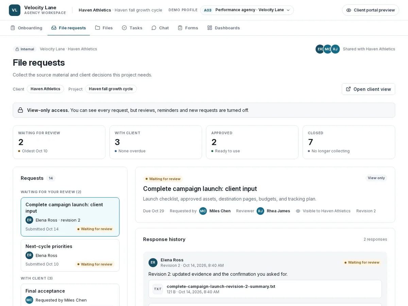The image size is (408, 306).
Task: Click the ER avatar in shared members
Action: pyautogui.click(x=320, y=49)
